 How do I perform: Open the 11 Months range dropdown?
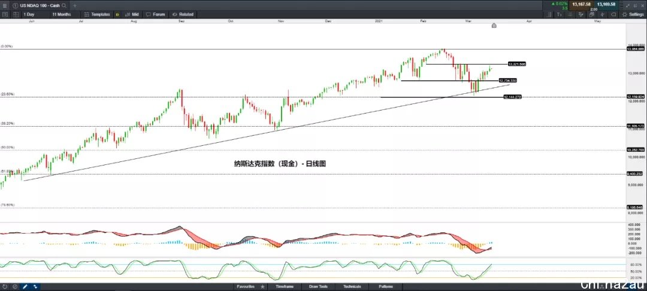pyautogui.click(x=62, y=14)
